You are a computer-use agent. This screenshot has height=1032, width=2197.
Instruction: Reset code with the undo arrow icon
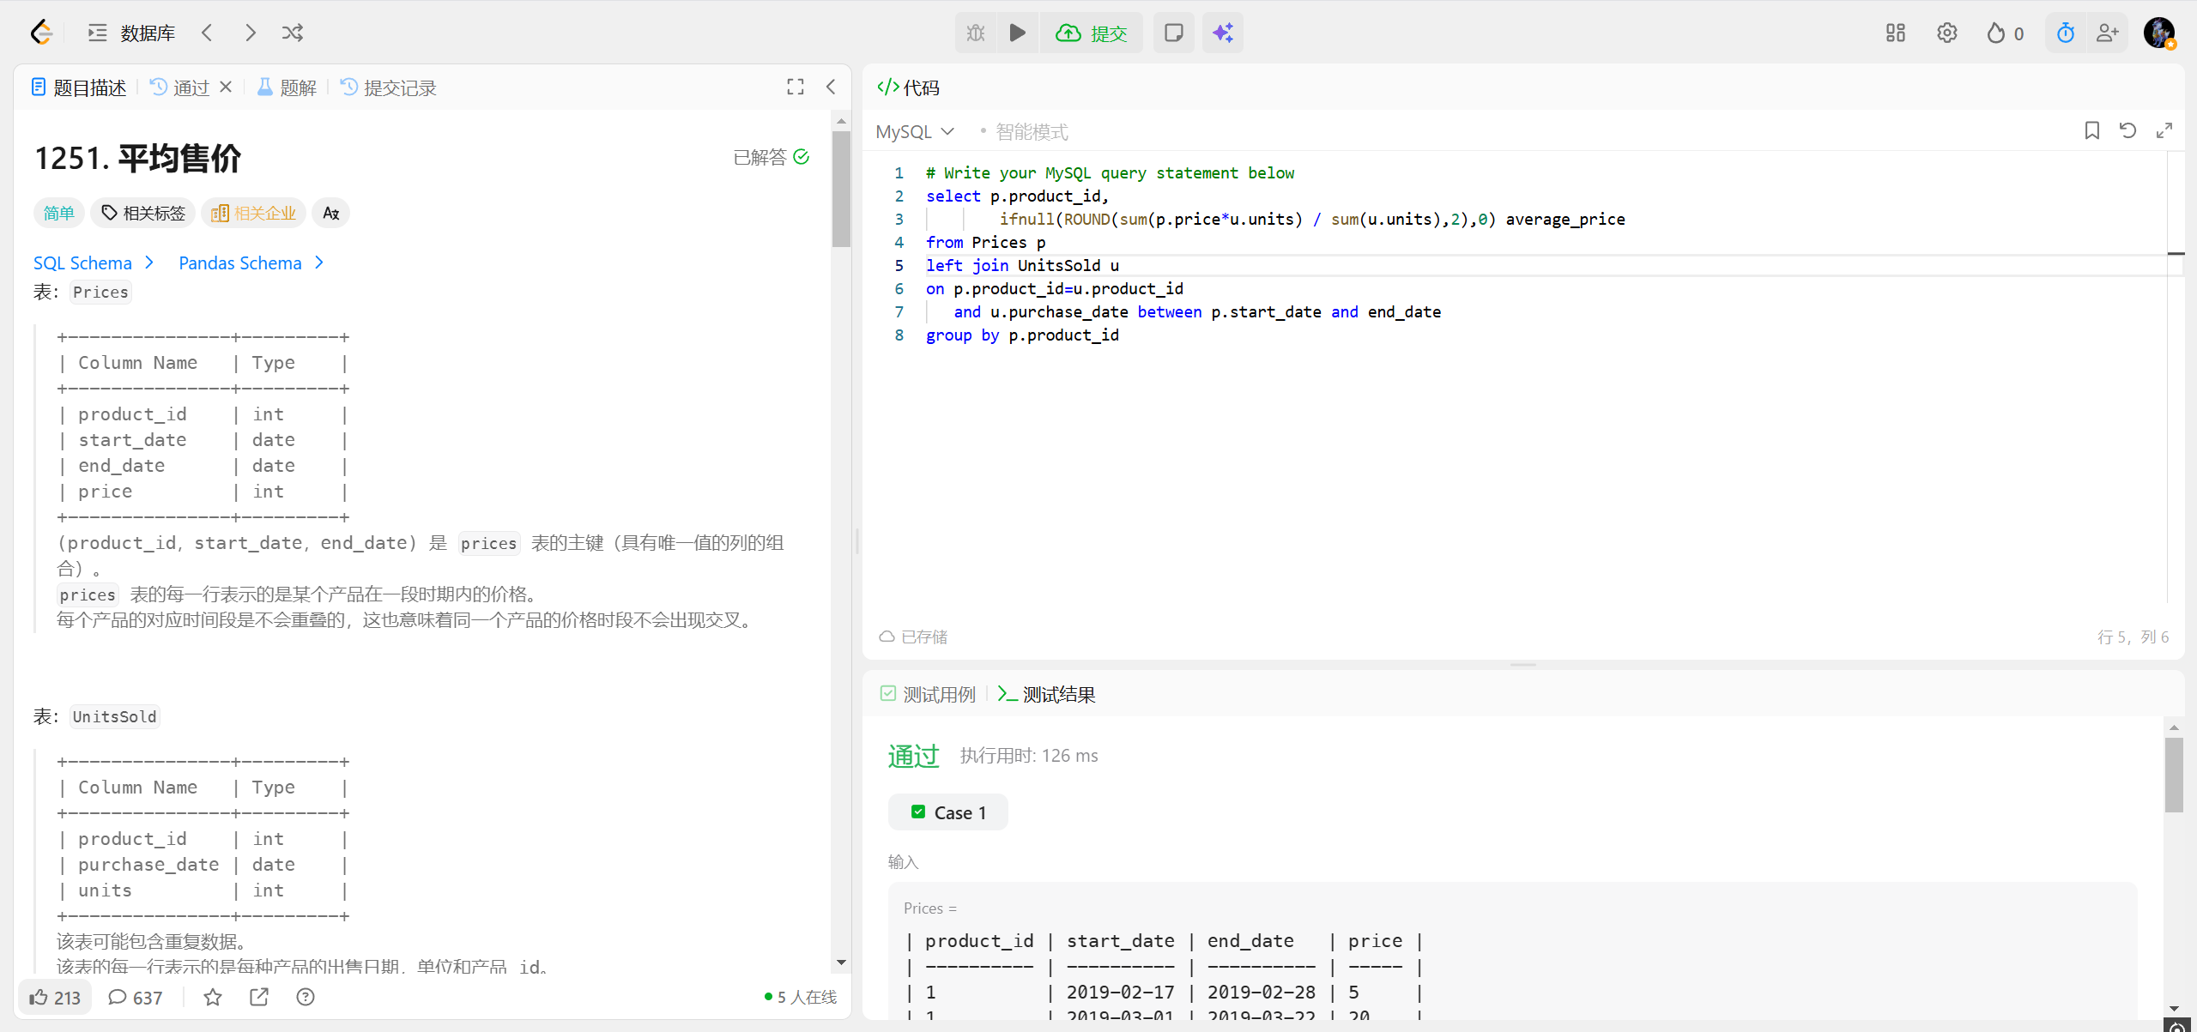[x=2127, y=130]
